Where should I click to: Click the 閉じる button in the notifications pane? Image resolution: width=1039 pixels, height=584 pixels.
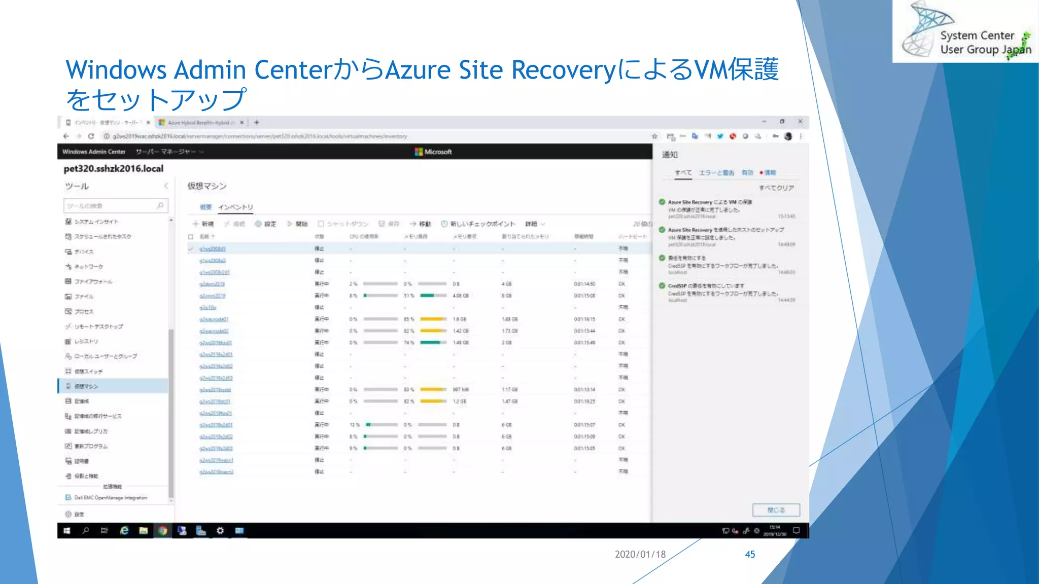(776, 509)
